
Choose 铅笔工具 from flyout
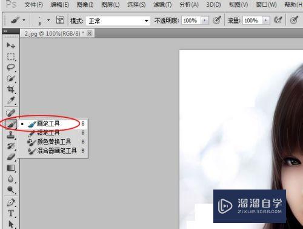pyautogui.click(x=53, y=132)
